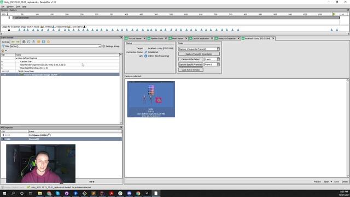Close the Pipeline State tab
The image size is (350, 197).
click(x=166, y=38)
